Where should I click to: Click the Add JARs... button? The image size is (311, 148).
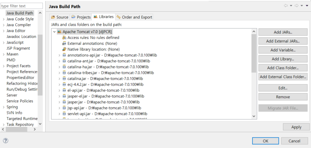pyautogui.click(x=283, y=32)
